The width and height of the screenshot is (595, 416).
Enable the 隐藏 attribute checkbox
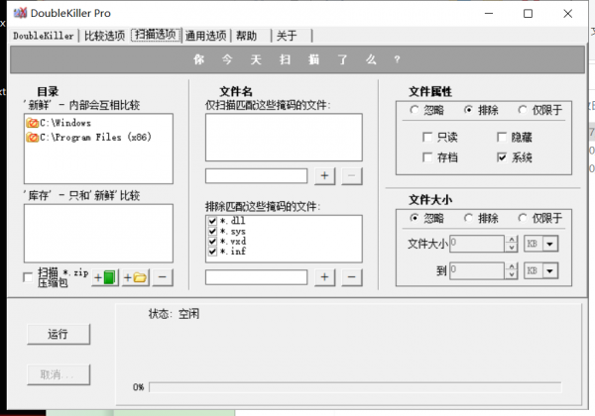click(502, 137)
